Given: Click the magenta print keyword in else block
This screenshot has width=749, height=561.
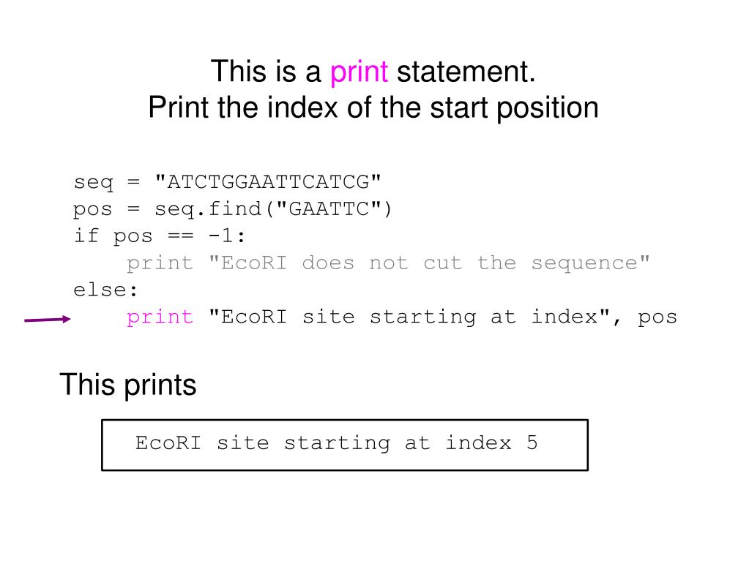Looking at the screenshot, I should pyautogui.click(x=160, y=317).
